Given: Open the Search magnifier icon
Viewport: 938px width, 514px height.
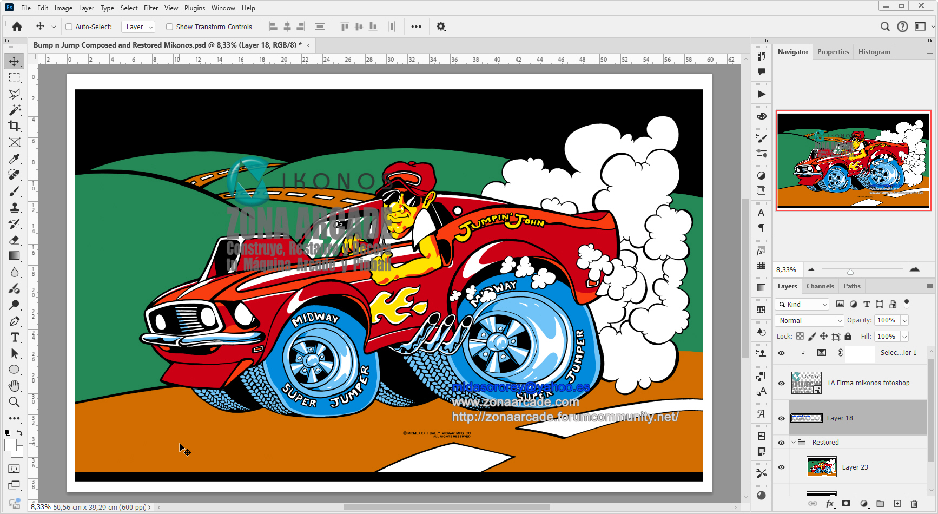Looking at the screenshot, I should [x=885, y=27].
